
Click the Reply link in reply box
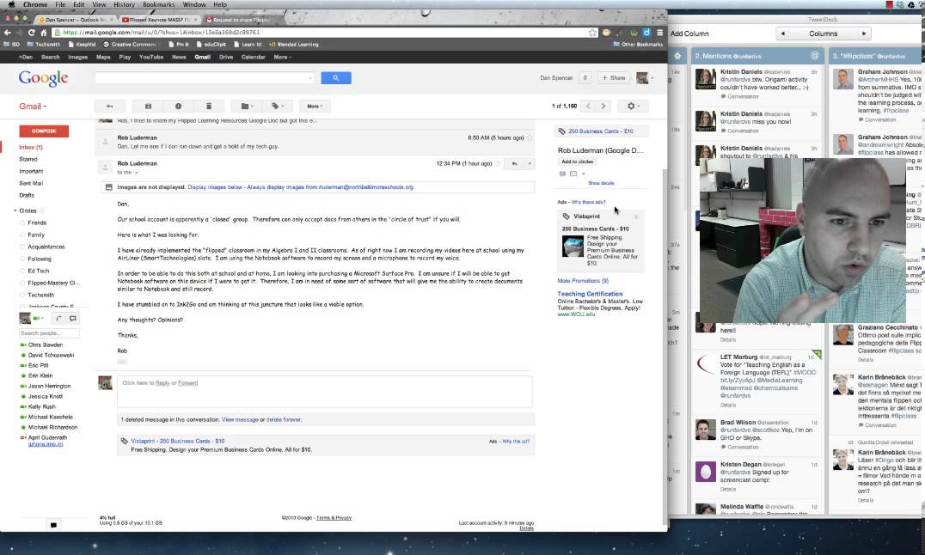162,383
